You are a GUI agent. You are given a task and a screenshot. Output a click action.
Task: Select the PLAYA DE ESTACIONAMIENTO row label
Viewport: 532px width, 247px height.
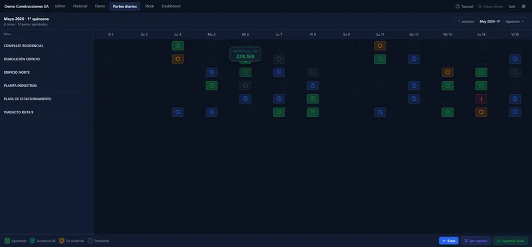coord(27,99)
